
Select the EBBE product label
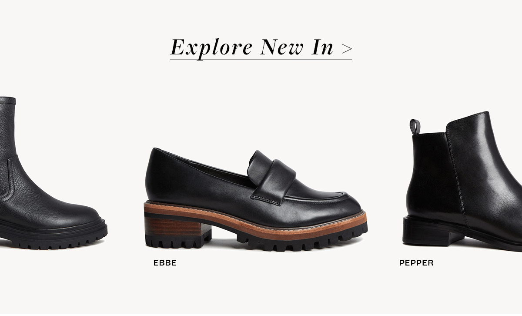[x=165, y=263]
